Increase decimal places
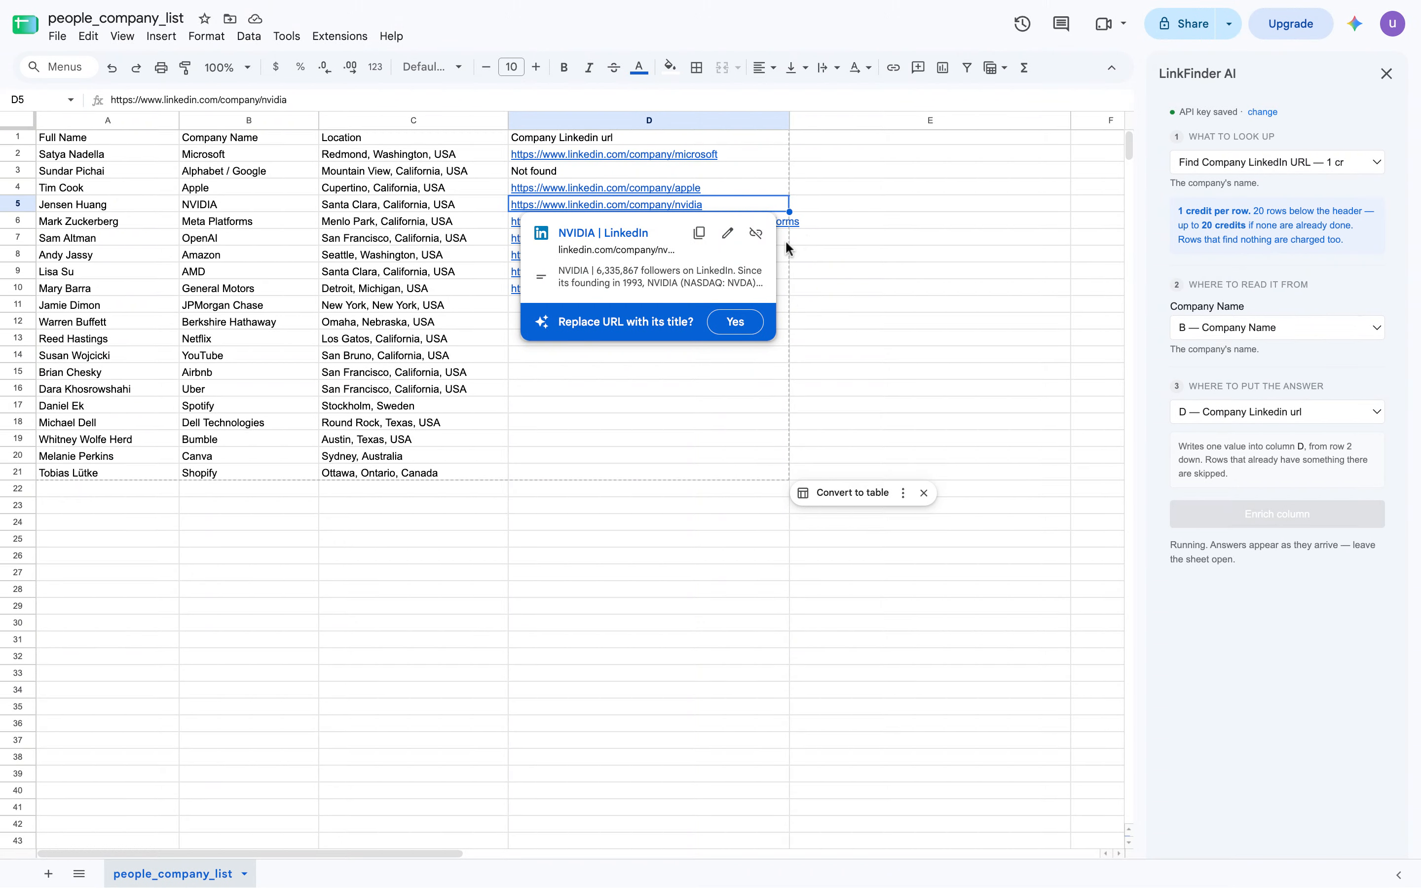This screenshot has width=1421, height=888. coord(350,68)
